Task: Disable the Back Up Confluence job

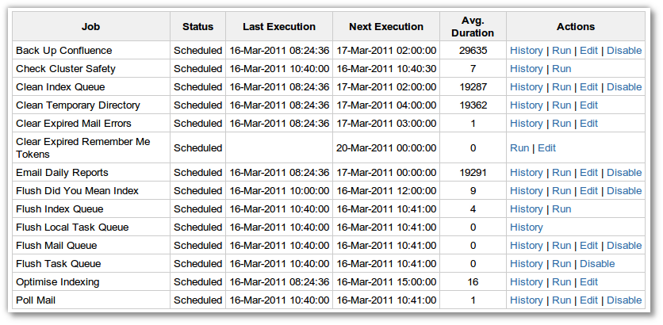Action: click(x=624, y=50)
